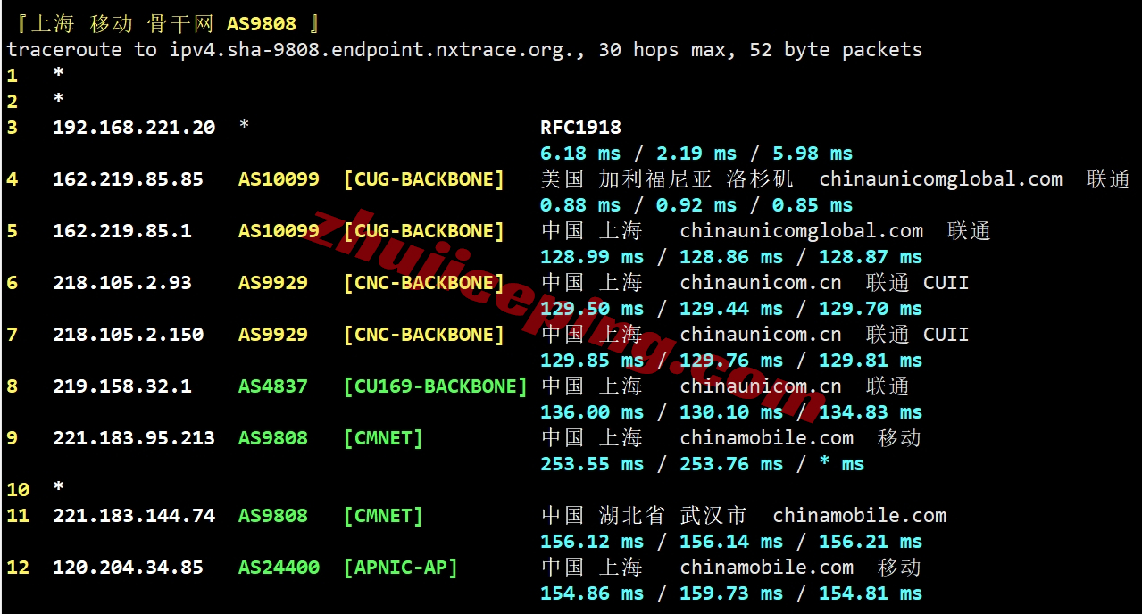This screenshot has width=1142, height=614.
Task: Click '52 byte packets' text
Action: tap(836, 50)
